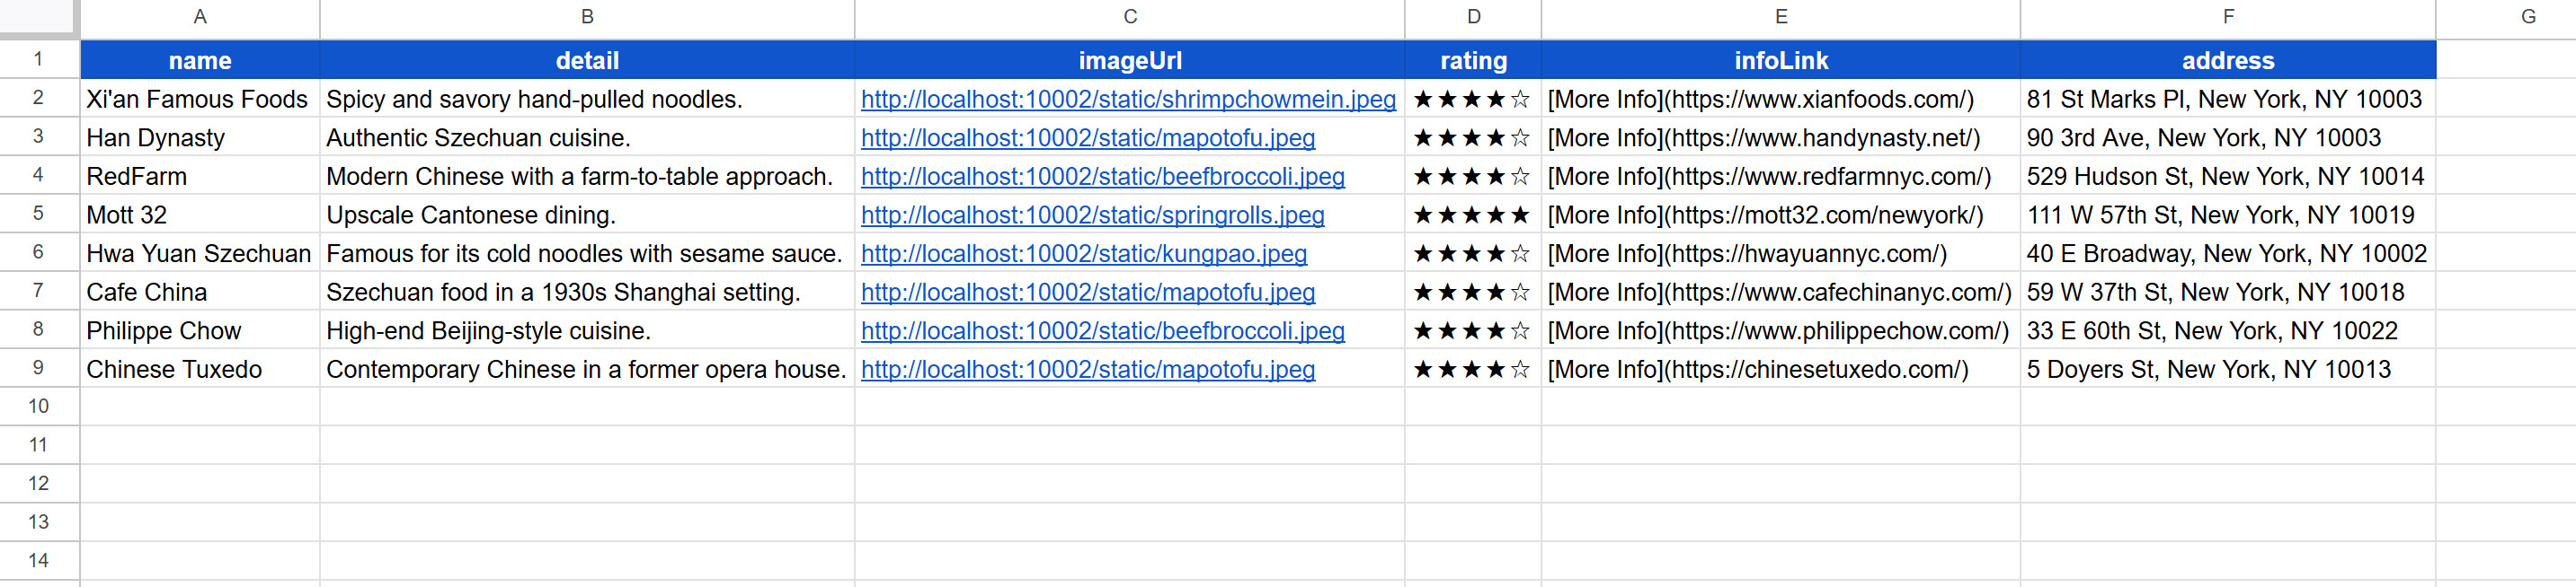Open the shrimpchowmein.jpeg image link
This screenshot has width=2576, height=587.
click(x=1127, y=100)
